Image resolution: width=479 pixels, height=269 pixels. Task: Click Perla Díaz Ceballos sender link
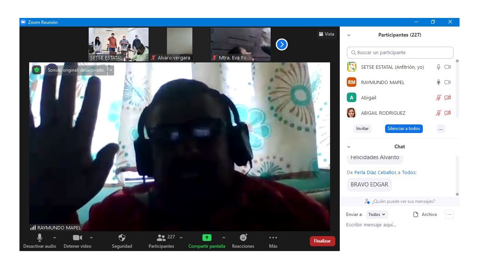(x=375, y=173)
